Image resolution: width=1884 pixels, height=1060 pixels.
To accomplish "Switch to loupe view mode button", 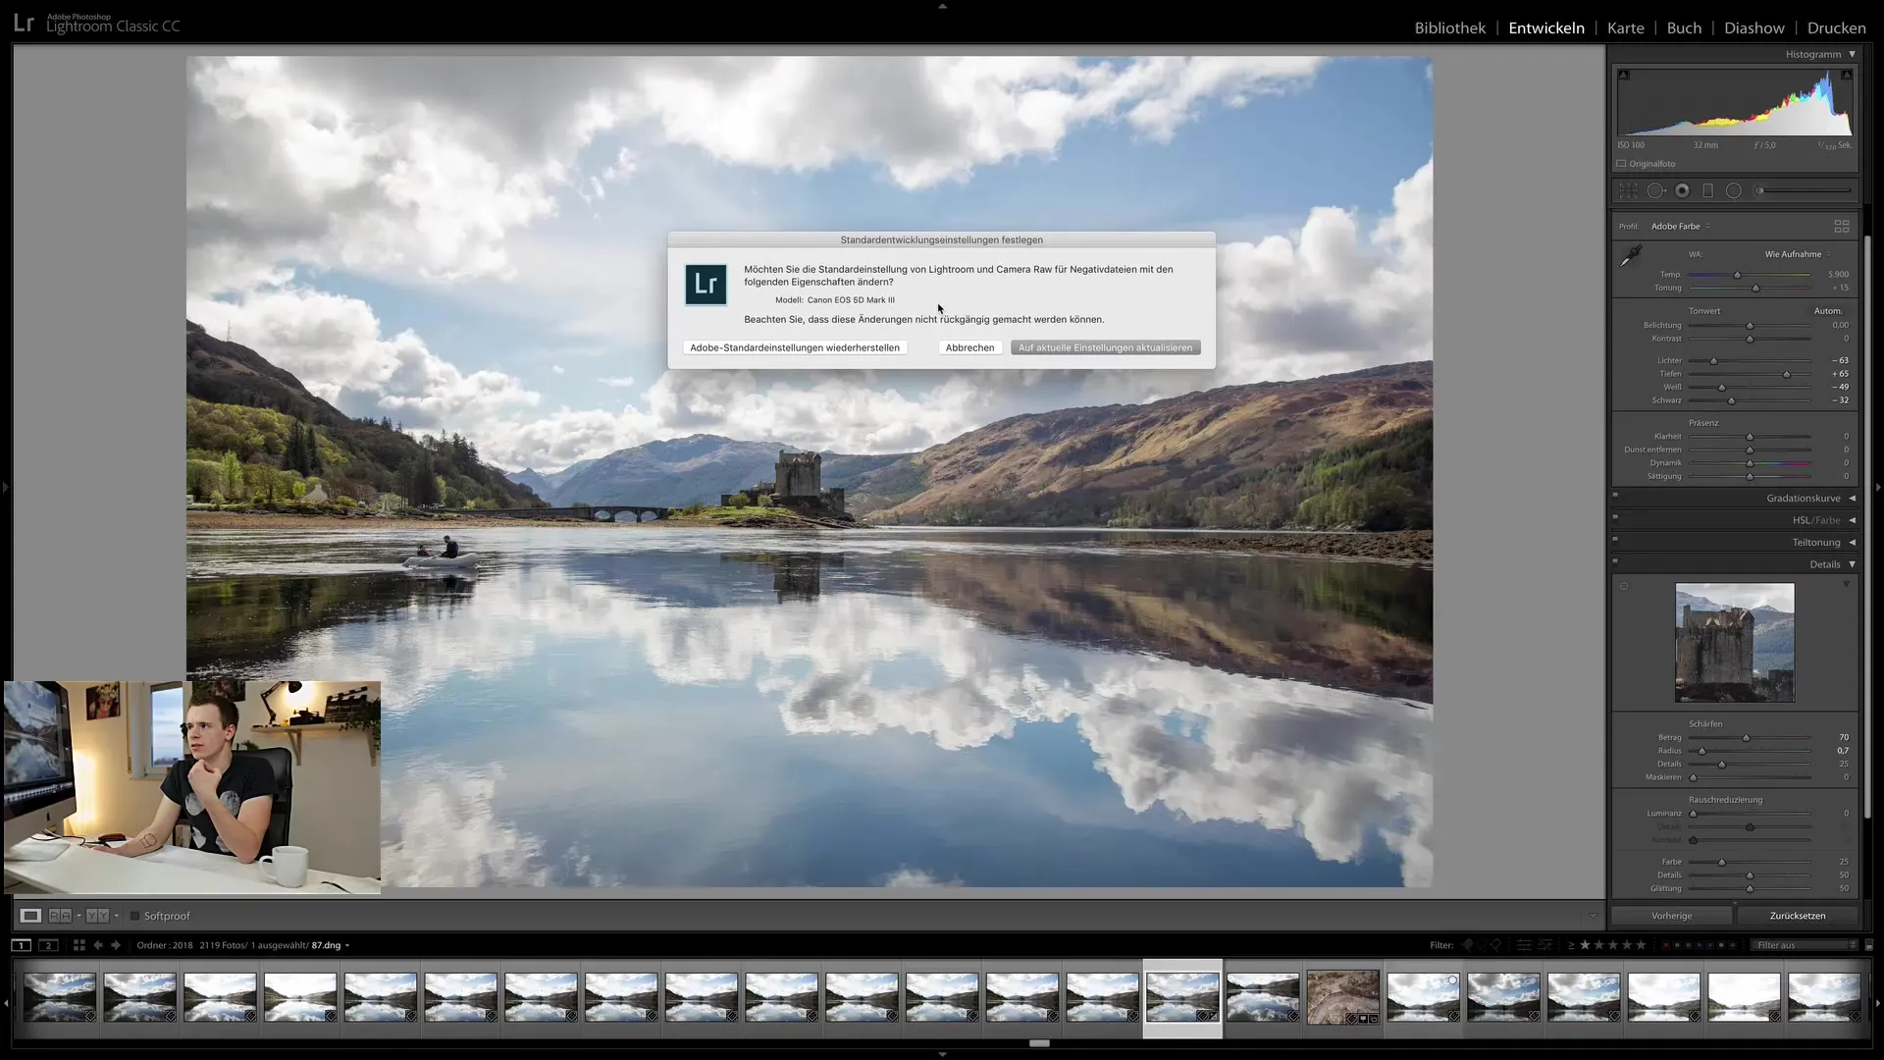I will point(30,916).
